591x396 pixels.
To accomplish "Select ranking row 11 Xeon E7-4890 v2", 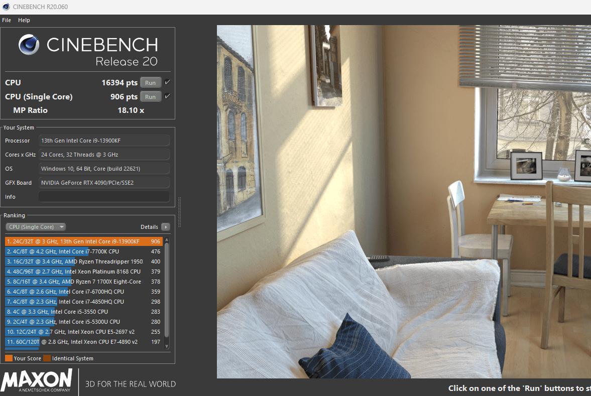I will point(84,342).
